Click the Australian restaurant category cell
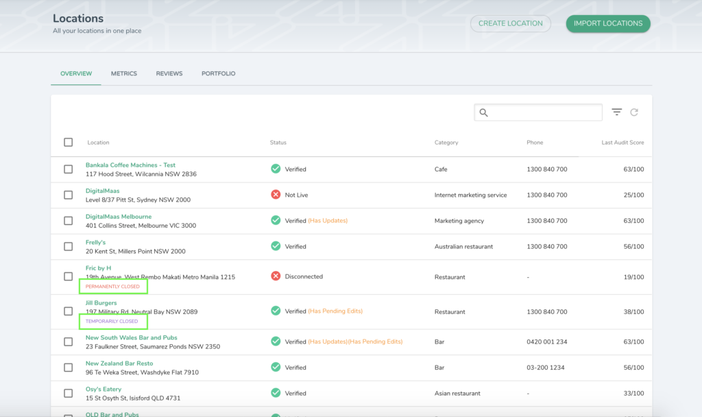The image size is (702, 417). (x=463, y=246)
